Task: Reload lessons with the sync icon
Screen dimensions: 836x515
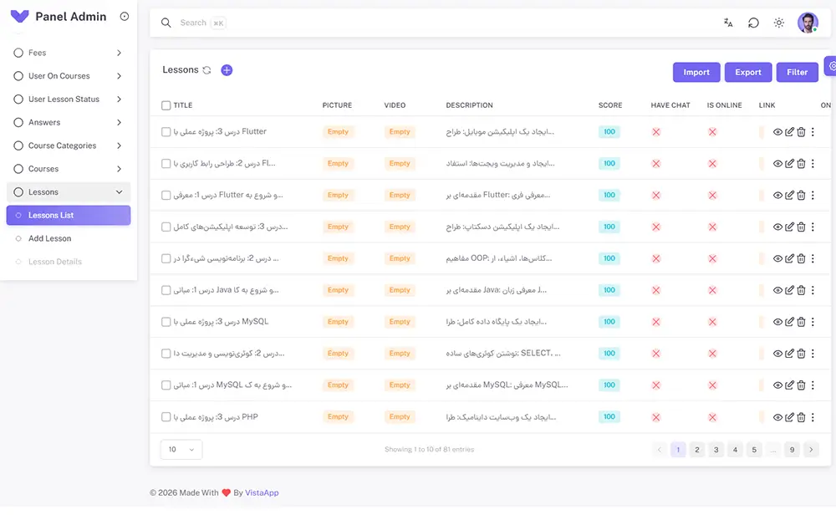Action: pyautogui.click(x=206, y=70)
